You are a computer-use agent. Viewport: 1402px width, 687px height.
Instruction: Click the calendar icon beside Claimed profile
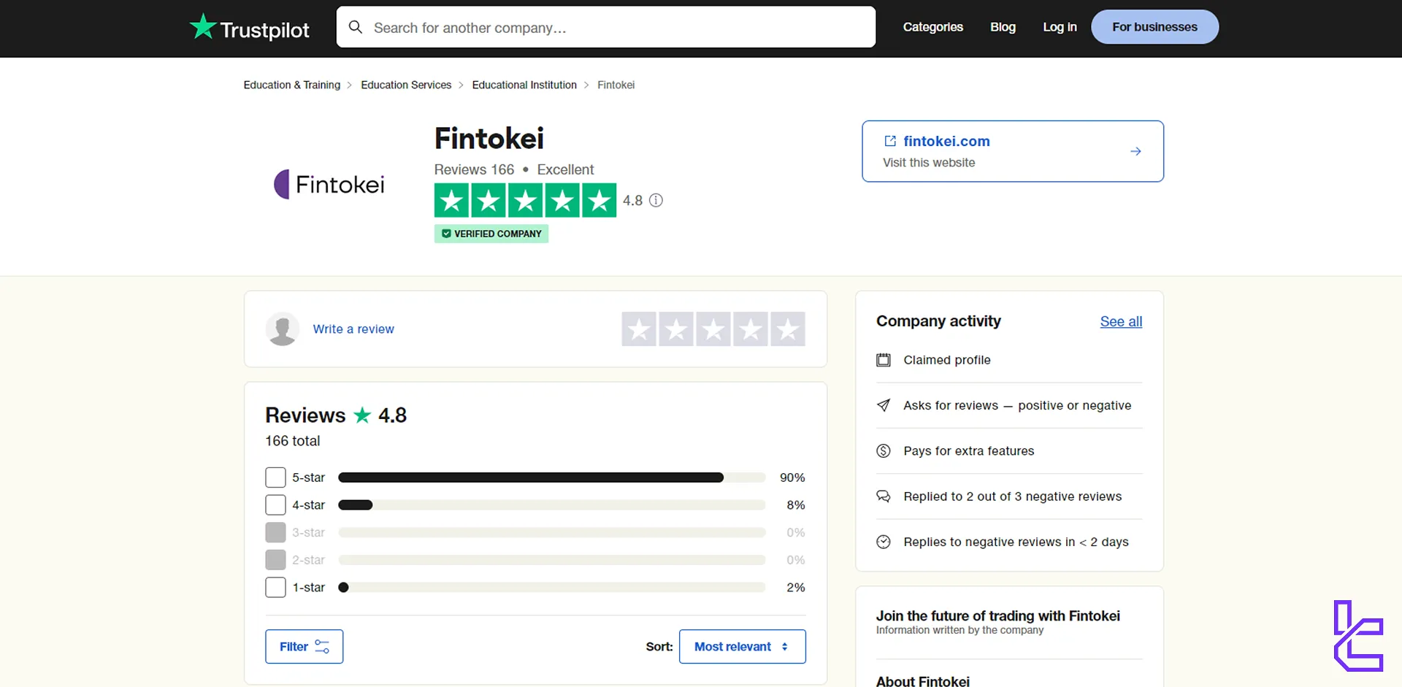[x=884, y=360]
